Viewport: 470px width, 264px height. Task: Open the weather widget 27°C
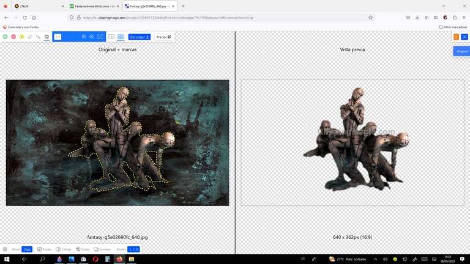348,259
